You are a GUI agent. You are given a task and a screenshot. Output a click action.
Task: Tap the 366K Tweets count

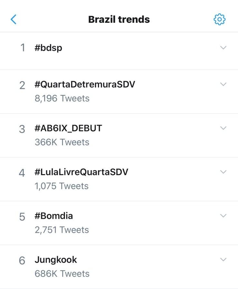click(62, 142)
